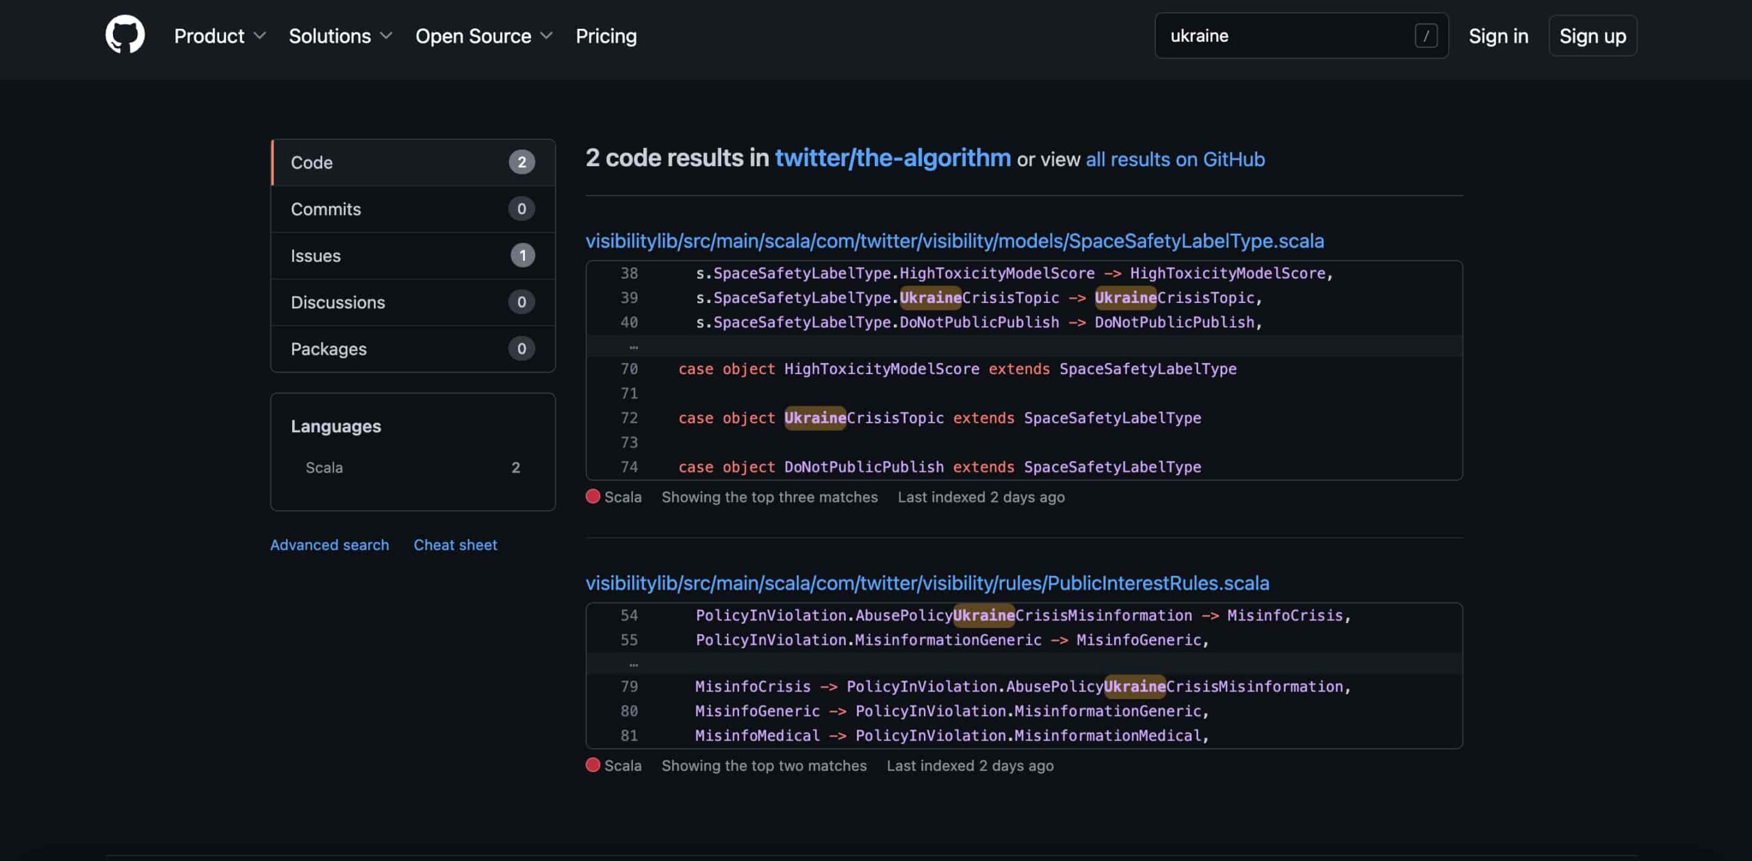
Task: Open SpaceSafetyLabelType.scala file link
Action: click(955, 241)
